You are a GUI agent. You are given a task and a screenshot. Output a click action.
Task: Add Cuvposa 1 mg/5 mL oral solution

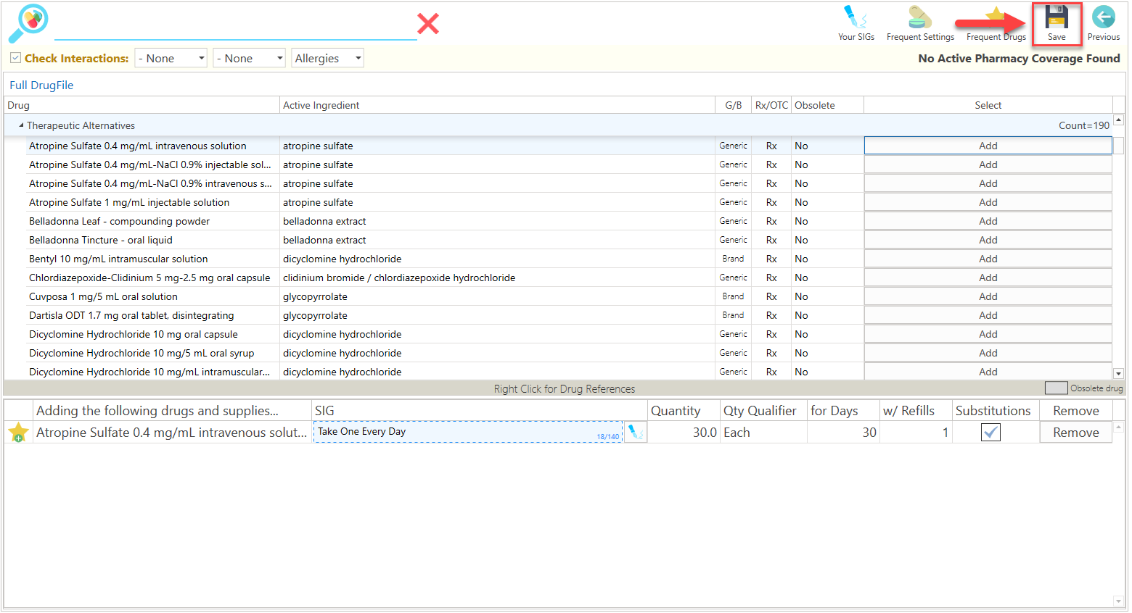(x=988, y=296)
